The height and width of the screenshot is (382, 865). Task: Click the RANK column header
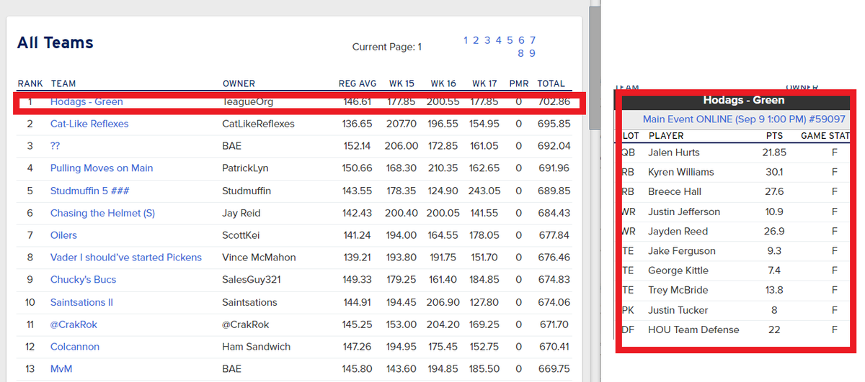[30, 83]
